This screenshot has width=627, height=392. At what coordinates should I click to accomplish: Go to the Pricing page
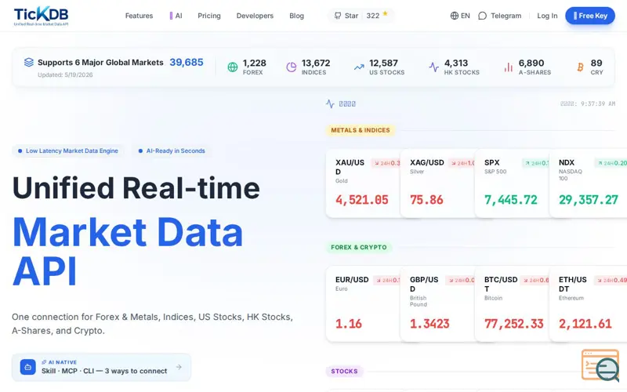click(x=209, y=16)
